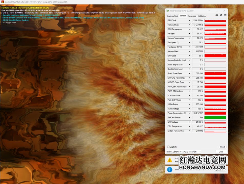This screenshot has height=184, width=244.
Task: Expand the 16-Pin Voltage dropdown
Action: (189, 109)
